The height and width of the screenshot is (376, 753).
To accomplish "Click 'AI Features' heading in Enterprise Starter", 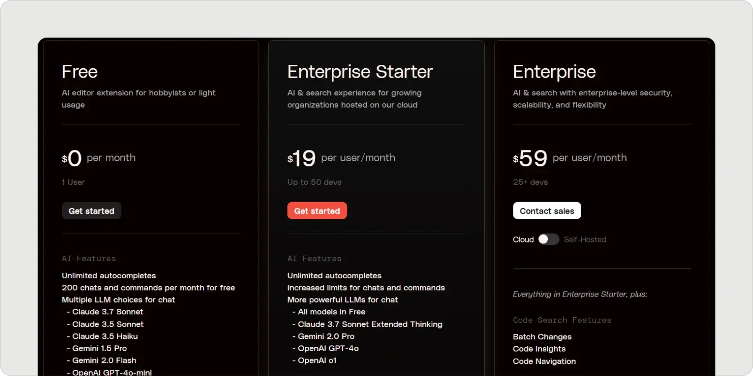I will coord(314,258).
